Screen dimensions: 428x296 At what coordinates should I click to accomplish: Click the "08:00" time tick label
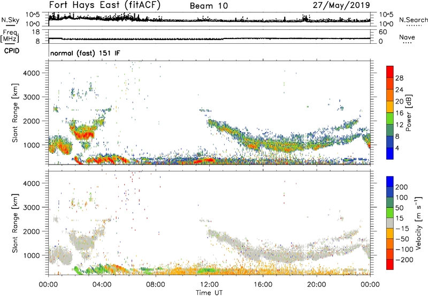(x=156, y=285)
